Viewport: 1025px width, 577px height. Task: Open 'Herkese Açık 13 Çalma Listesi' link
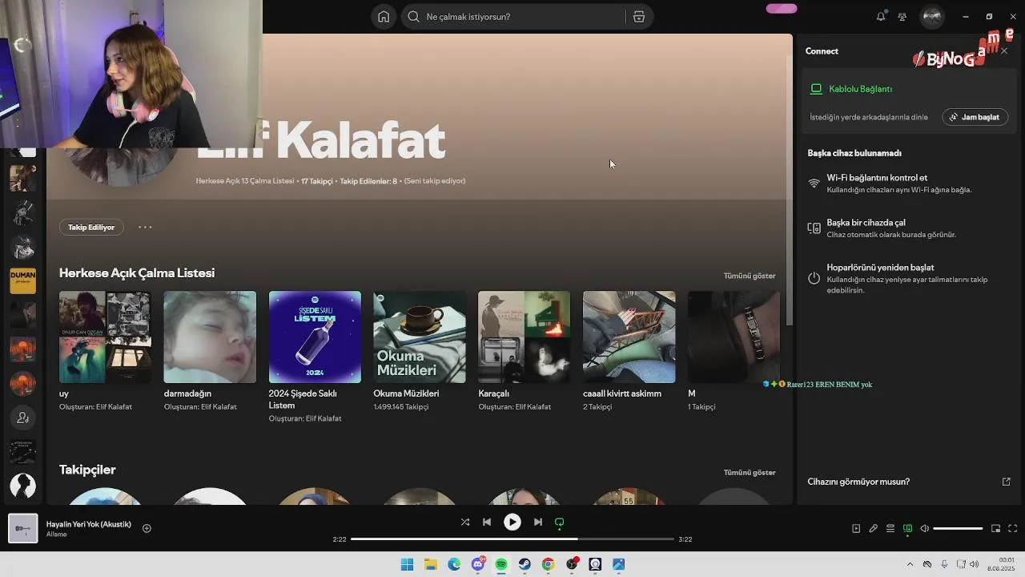(x=245, y=181)
